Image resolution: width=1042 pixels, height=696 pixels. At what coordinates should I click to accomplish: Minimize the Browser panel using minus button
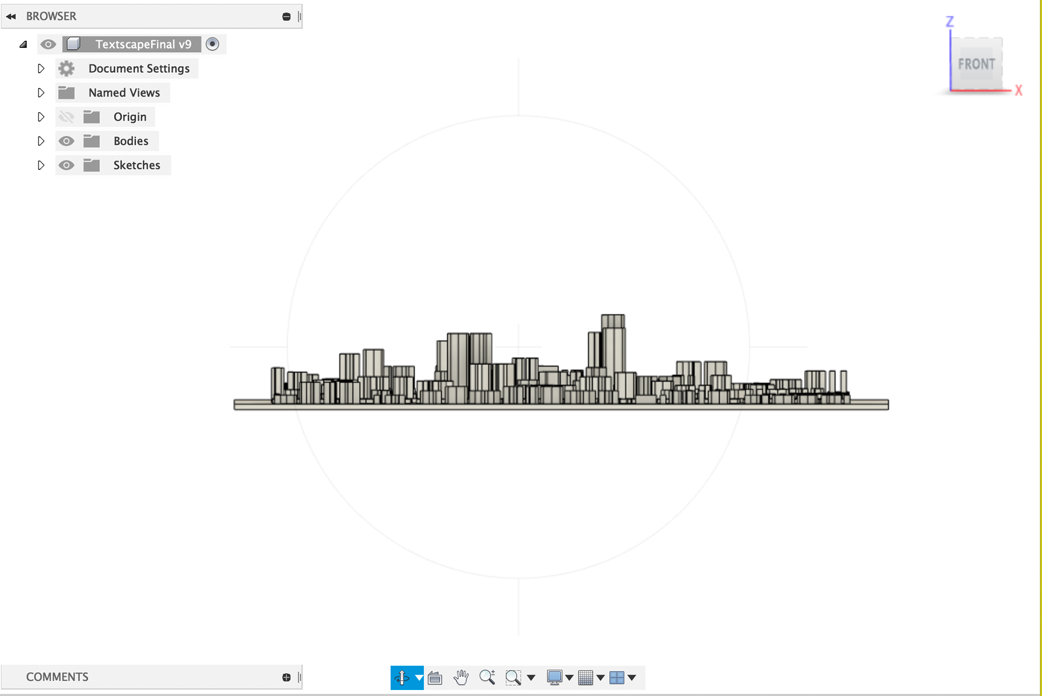pyautogui.click(x=287, y=17)
